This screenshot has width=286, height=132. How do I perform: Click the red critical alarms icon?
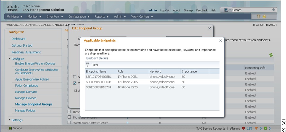click(243, 128)
